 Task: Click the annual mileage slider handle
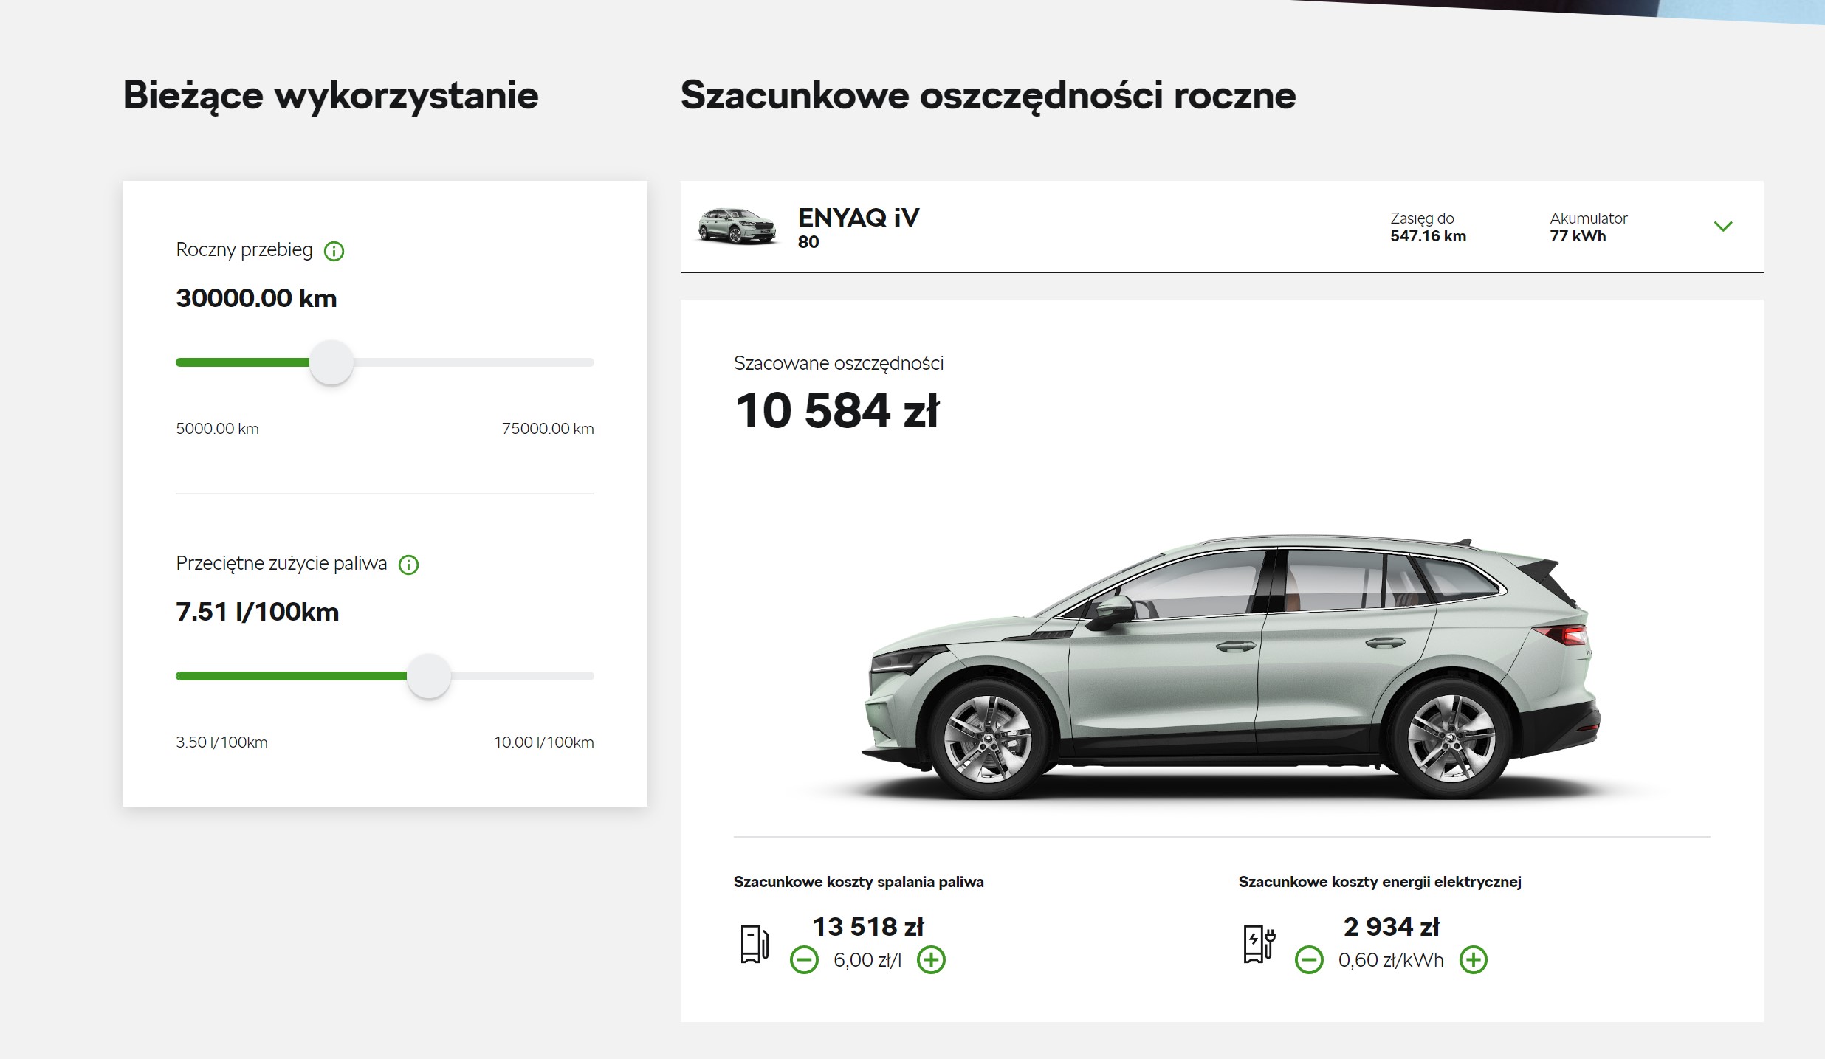point(331,362)
